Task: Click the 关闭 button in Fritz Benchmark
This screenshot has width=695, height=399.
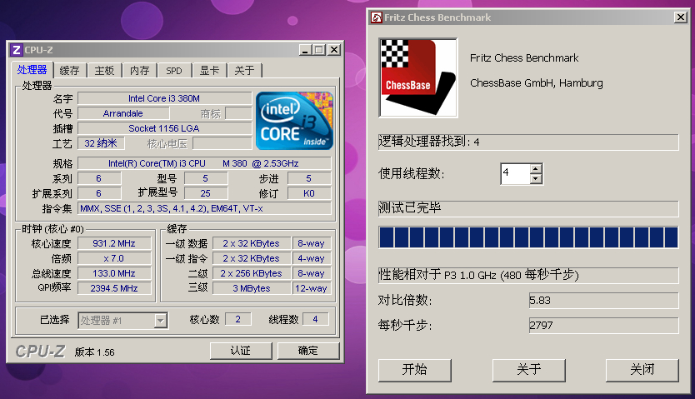Action: pyautogui.click(x=642, y=370)
